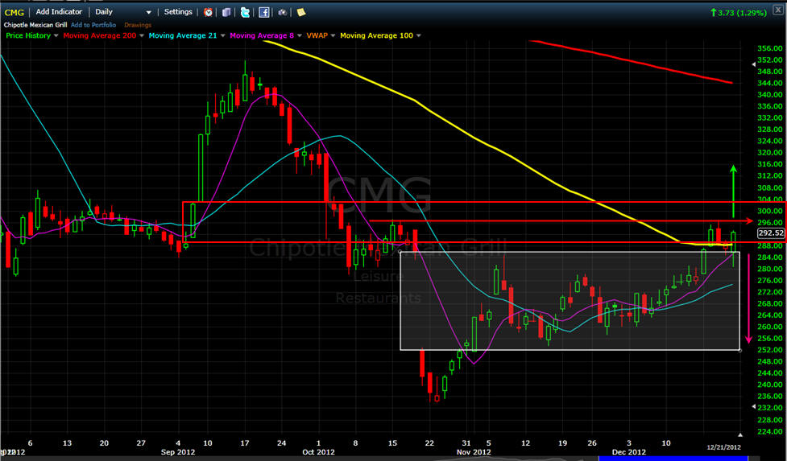787x461 pixels.
Task: Expand Moving Average 21 options arrow
Action: [x=225, y=35]
